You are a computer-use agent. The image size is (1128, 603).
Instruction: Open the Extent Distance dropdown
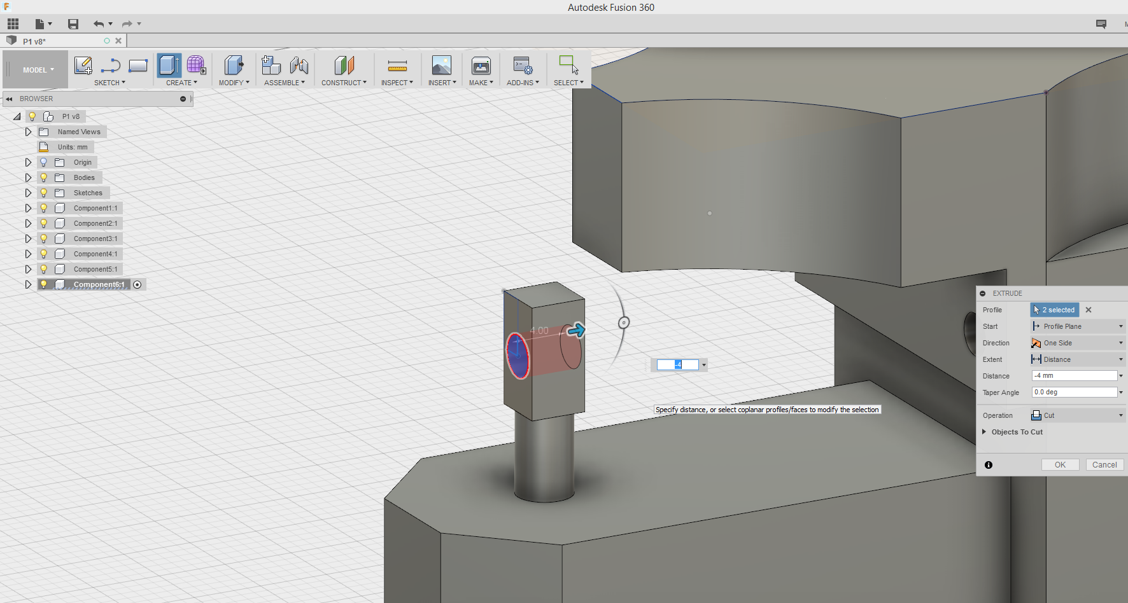[x=1078, y=359]
